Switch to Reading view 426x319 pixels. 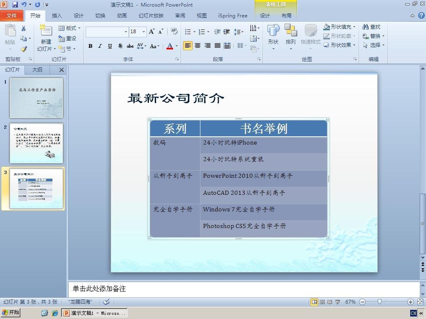click(x=330, y=302)
